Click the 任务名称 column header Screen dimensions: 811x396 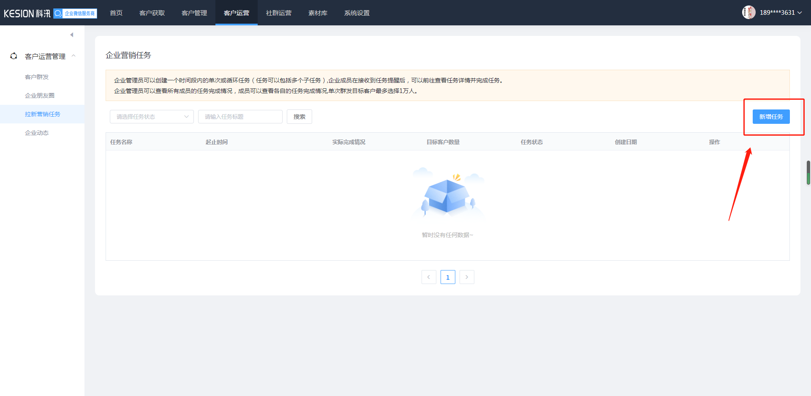coord(121,142)
